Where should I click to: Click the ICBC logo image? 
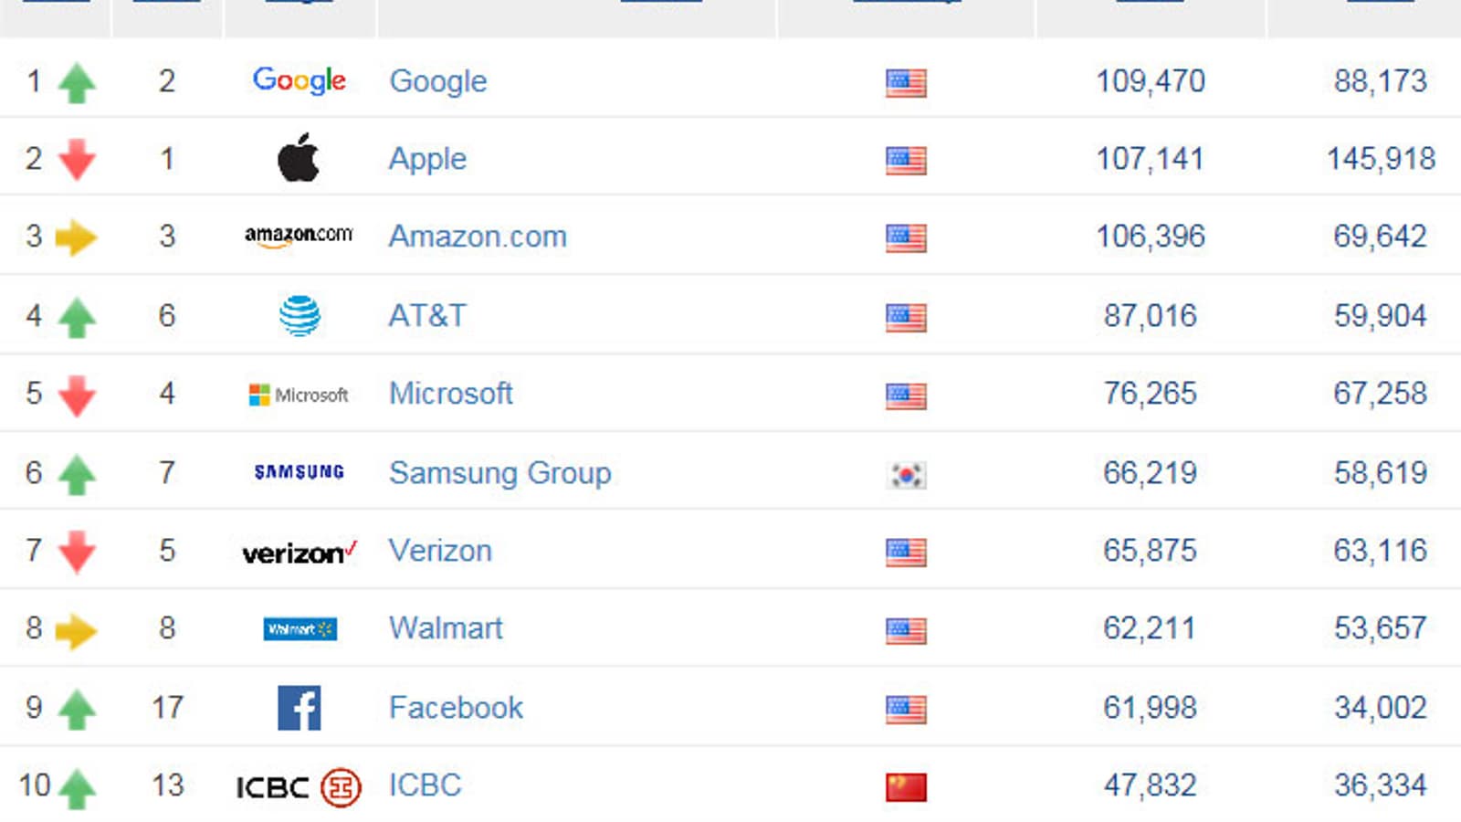(x=299, y=786)
